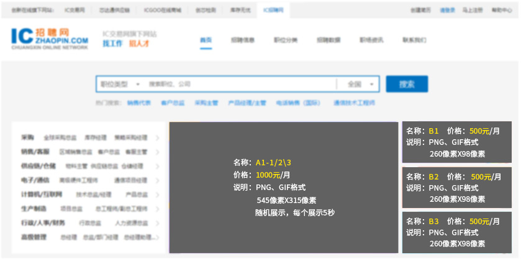This screenshot has height=260, width=521.
Task: Expand the 供应链/仓储 category arrow
Action: click(157, 167)
